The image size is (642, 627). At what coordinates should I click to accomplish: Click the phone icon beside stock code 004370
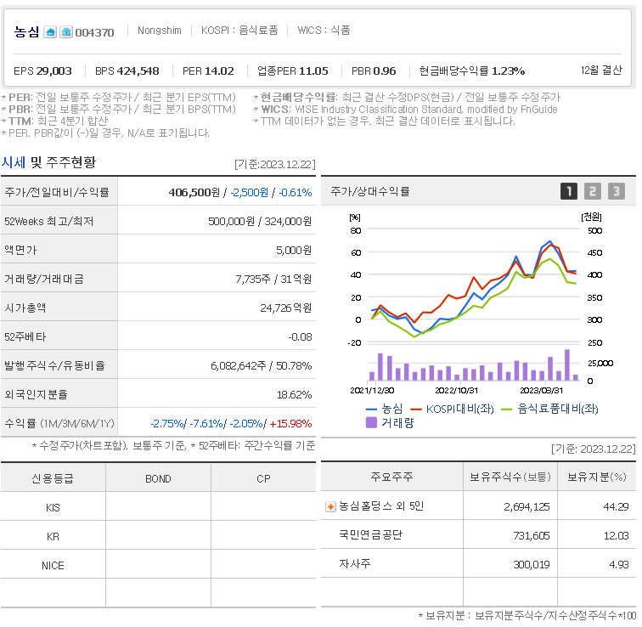[x=66, y=31]
